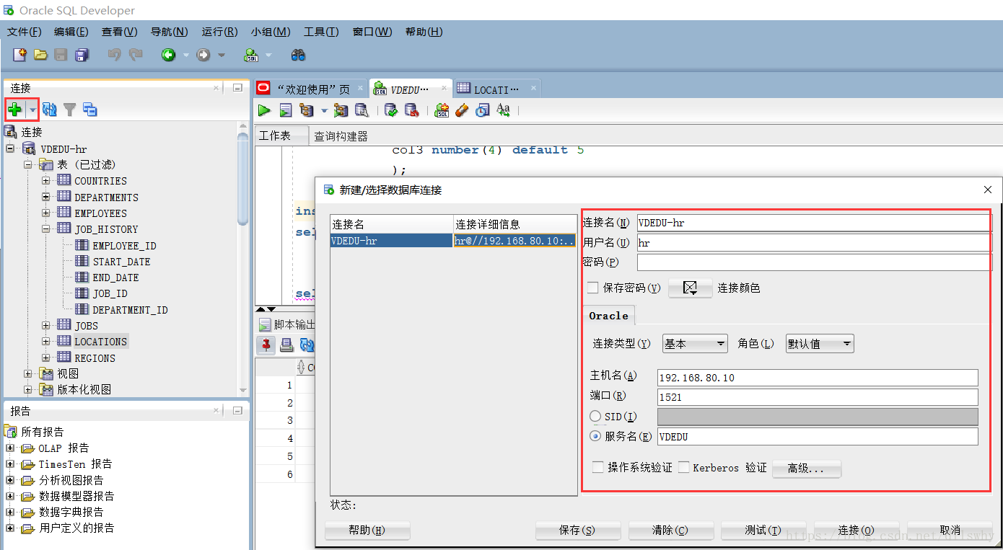Open the 帮助(H) menu
Screen dimensions: 1003x550
tap(424, 32)
